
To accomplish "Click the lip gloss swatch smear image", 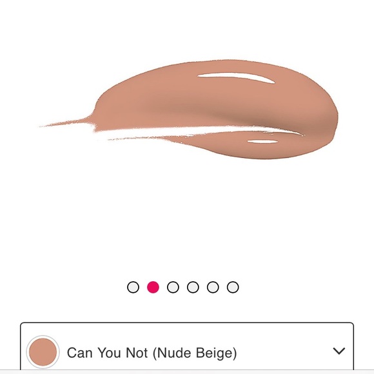I will click(x=188, y=109).
